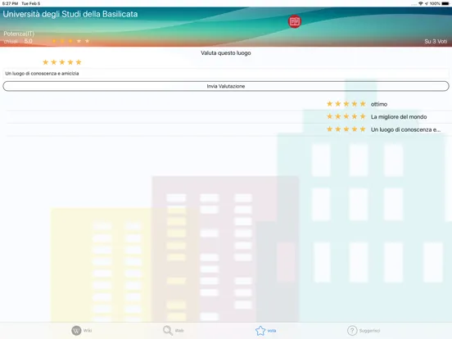The width and height of the screenshot is (452, 339).
Task: Set rating to fifth star in rating row
Action: point(79,62)
